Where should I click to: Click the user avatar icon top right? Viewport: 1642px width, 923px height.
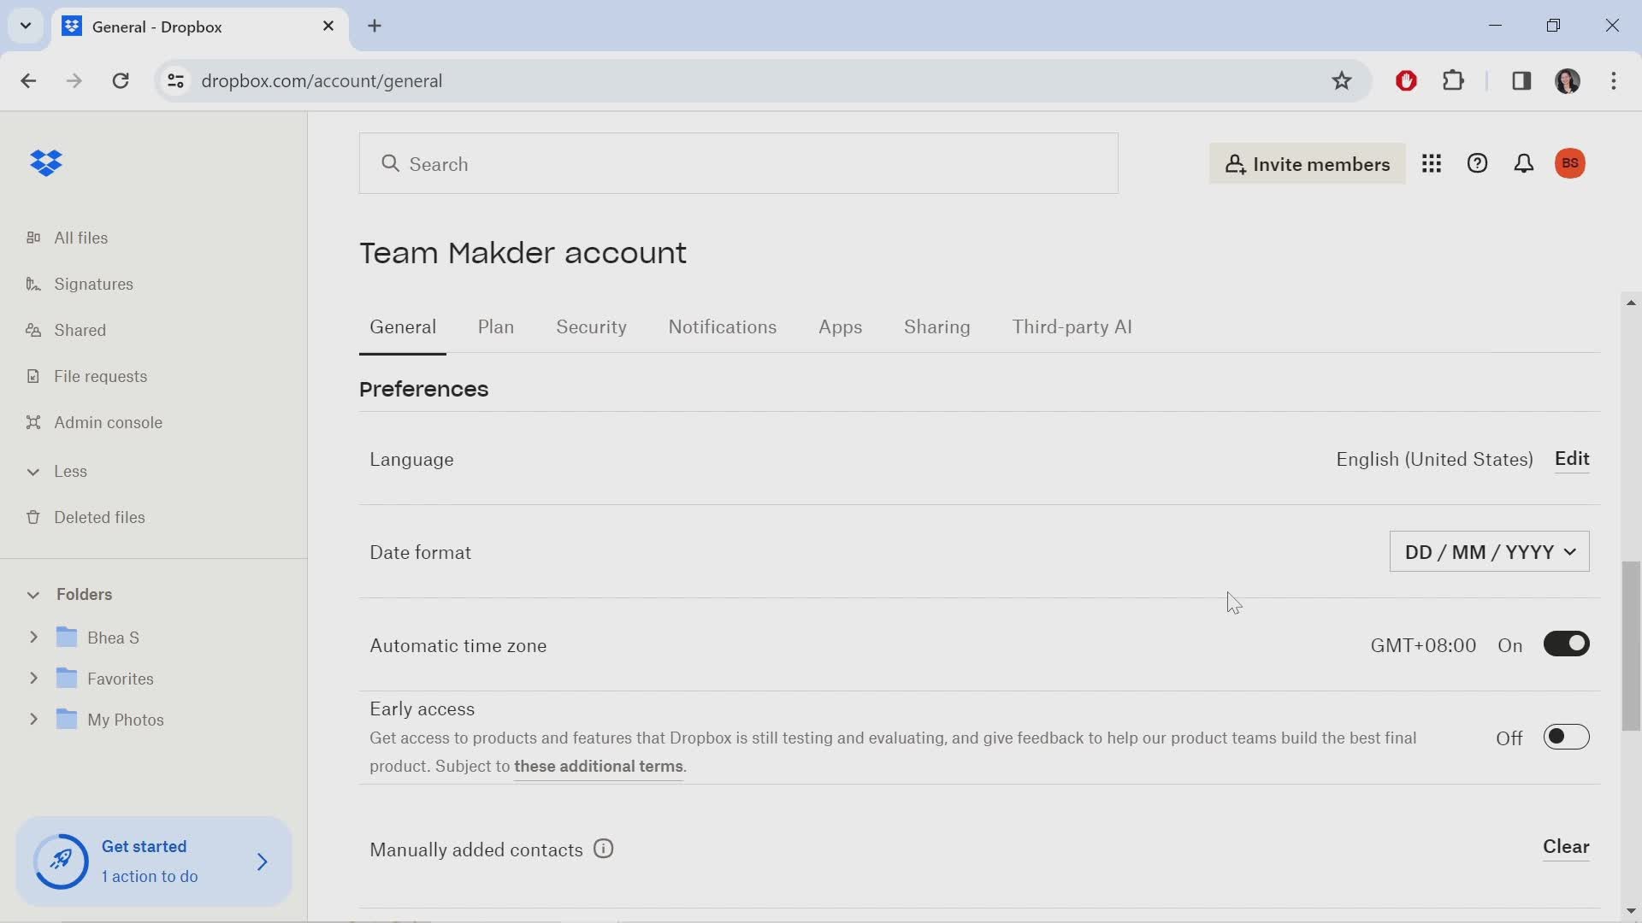point(1570,162)
